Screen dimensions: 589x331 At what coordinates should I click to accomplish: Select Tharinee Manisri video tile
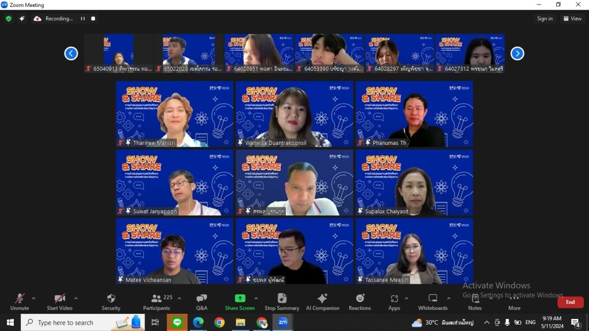175,114
